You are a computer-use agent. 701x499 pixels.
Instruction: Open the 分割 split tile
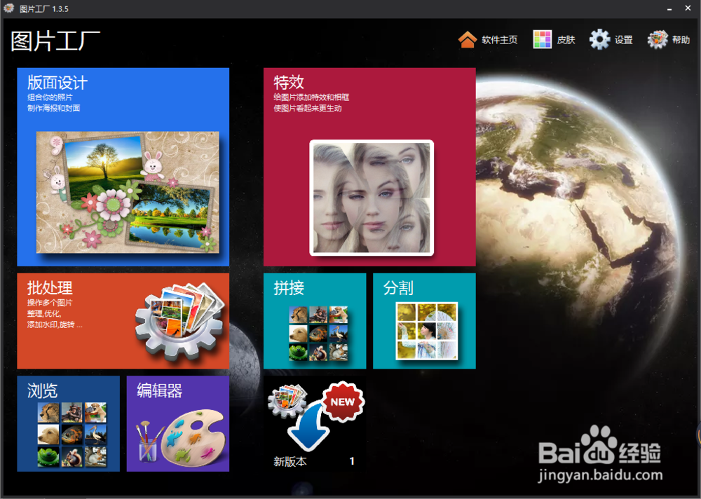(424, 321)
